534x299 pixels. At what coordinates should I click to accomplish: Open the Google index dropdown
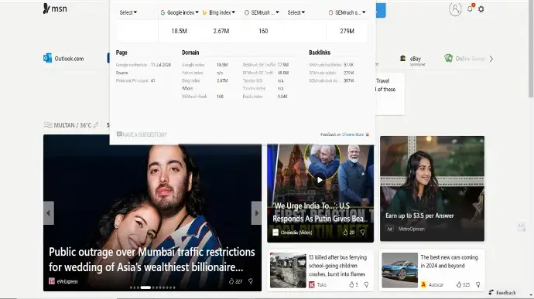coord(180,12)
